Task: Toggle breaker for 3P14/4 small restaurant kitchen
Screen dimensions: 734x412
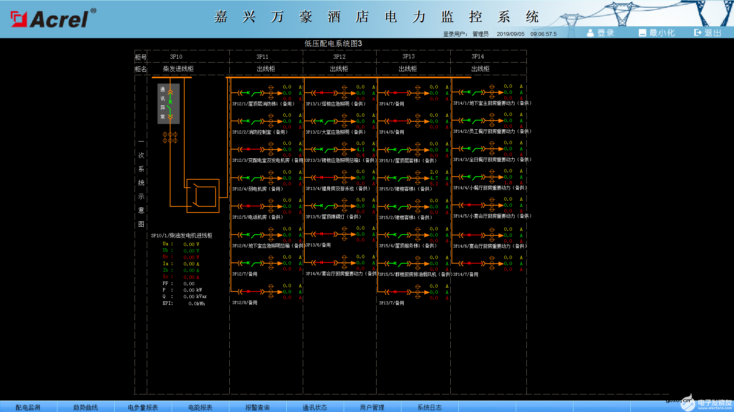Action: (x=471, y=177)
